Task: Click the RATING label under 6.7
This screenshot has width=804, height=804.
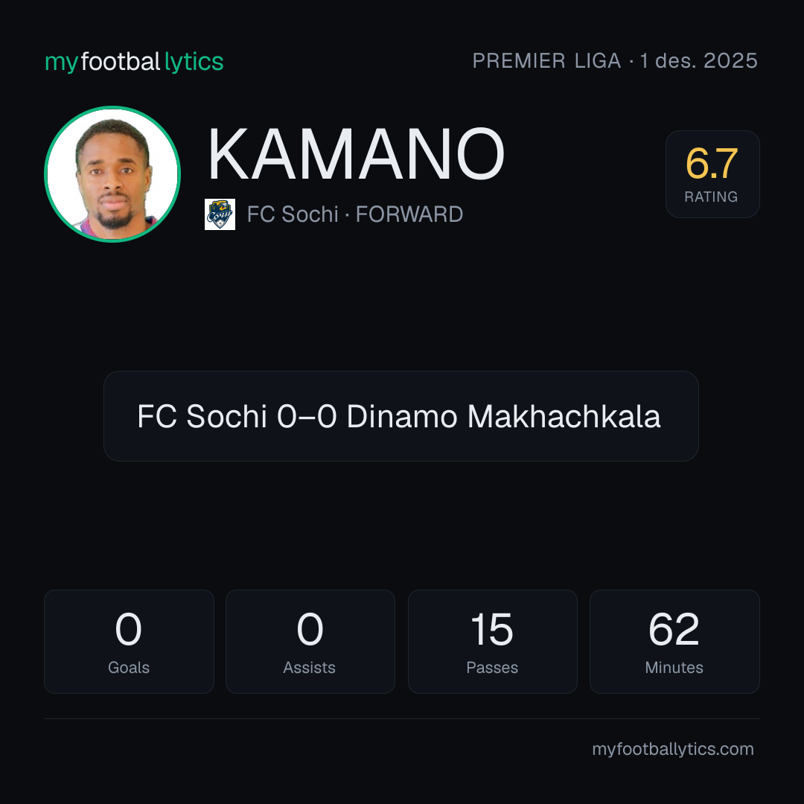Action: (x=711, y=197)
